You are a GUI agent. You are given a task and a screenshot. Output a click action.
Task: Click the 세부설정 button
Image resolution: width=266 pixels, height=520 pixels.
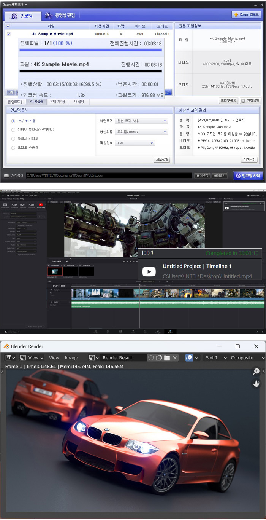162,160
